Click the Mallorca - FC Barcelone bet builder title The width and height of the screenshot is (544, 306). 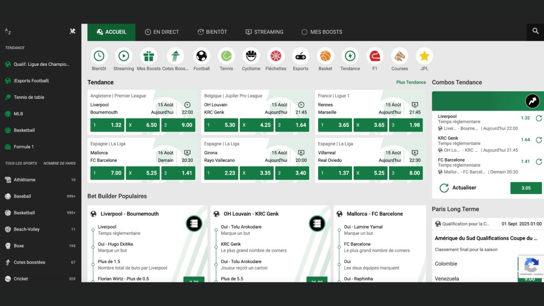pyautogui.click(x=375, y=214)
